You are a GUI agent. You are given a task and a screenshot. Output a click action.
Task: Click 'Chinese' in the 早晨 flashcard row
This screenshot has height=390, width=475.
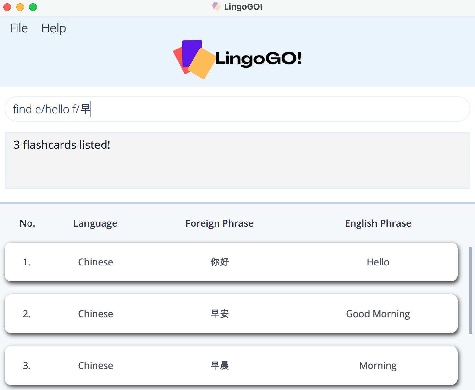coord(95,366)
